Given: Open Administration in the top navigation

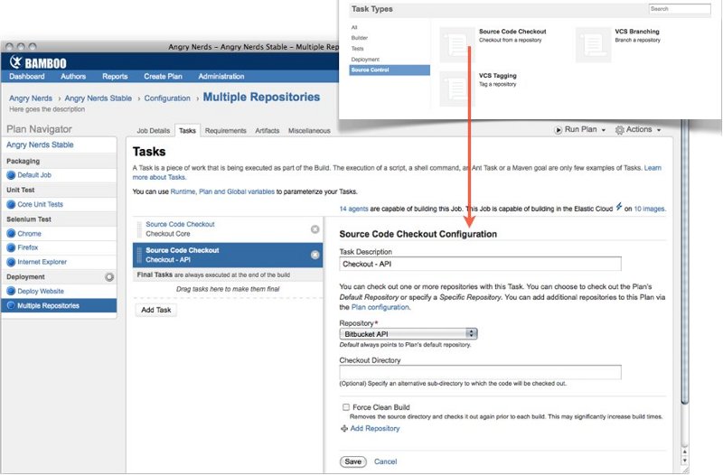Looking at the screenshot, I should click(x=221, y=77).
